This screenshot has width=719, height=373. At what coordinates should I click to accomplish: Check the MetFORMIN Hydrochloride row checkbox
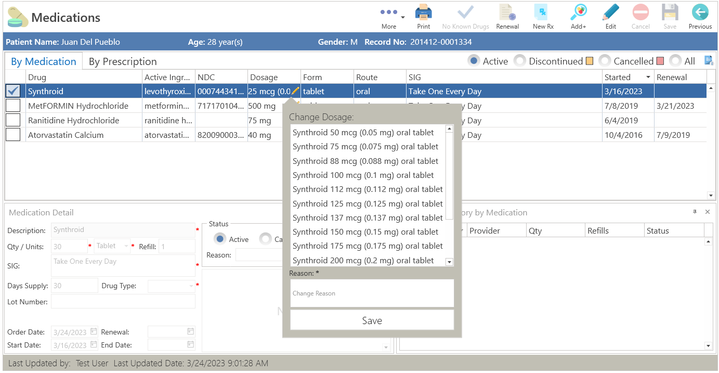13,106
